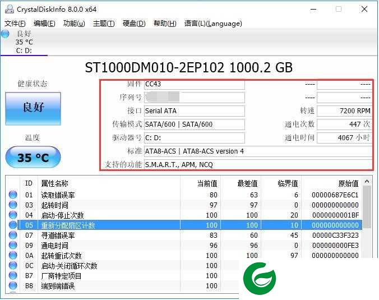Image resolution: width=379 pixels, height=300 pixels.
Task: Click the blurred serial number field
Action: 195,98
